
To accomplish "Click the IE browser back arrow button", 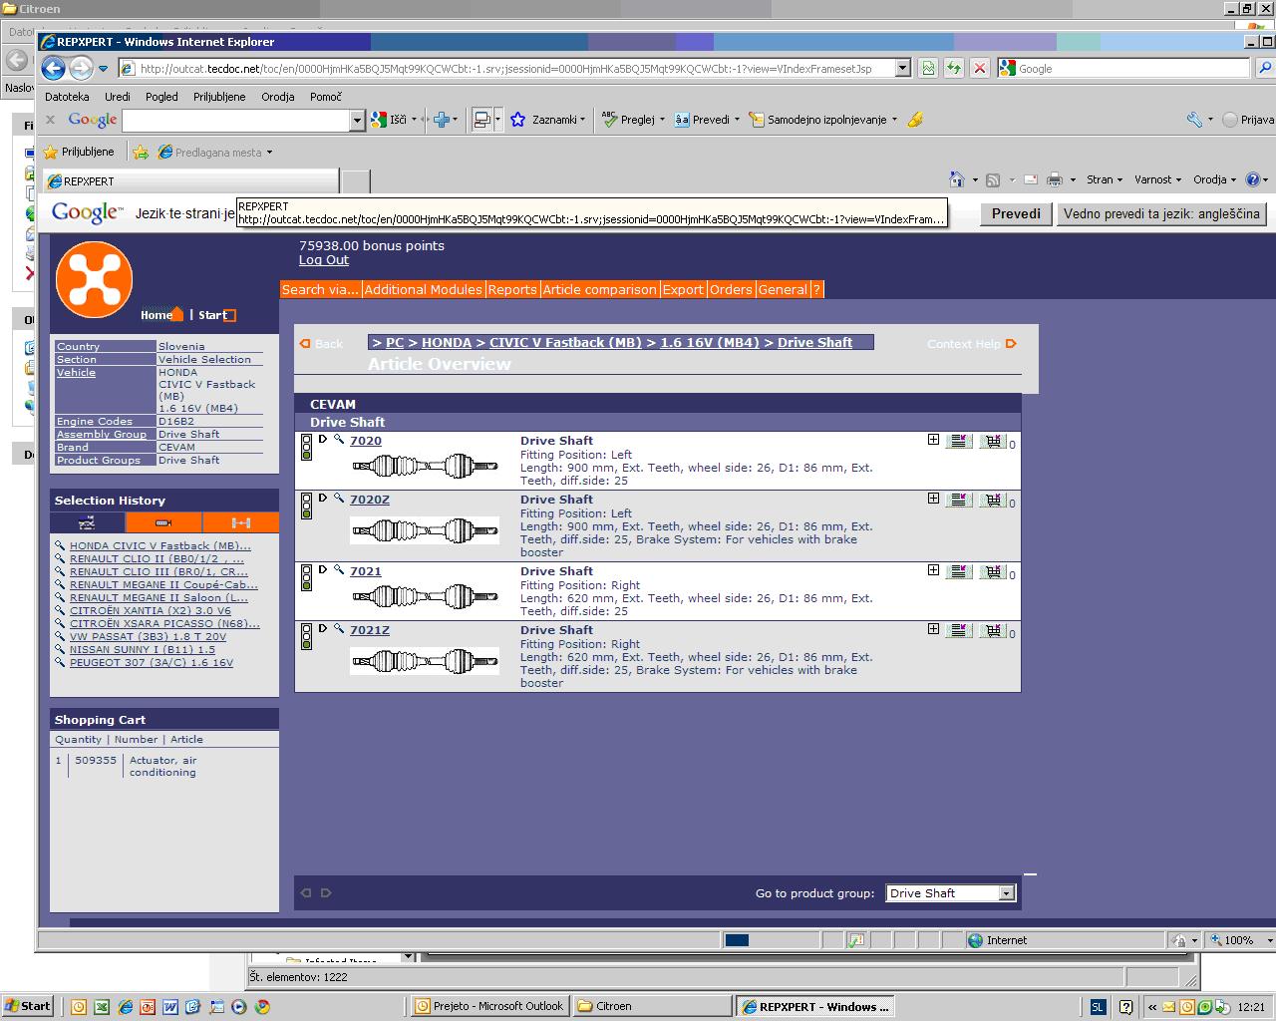I will point(54,68).
